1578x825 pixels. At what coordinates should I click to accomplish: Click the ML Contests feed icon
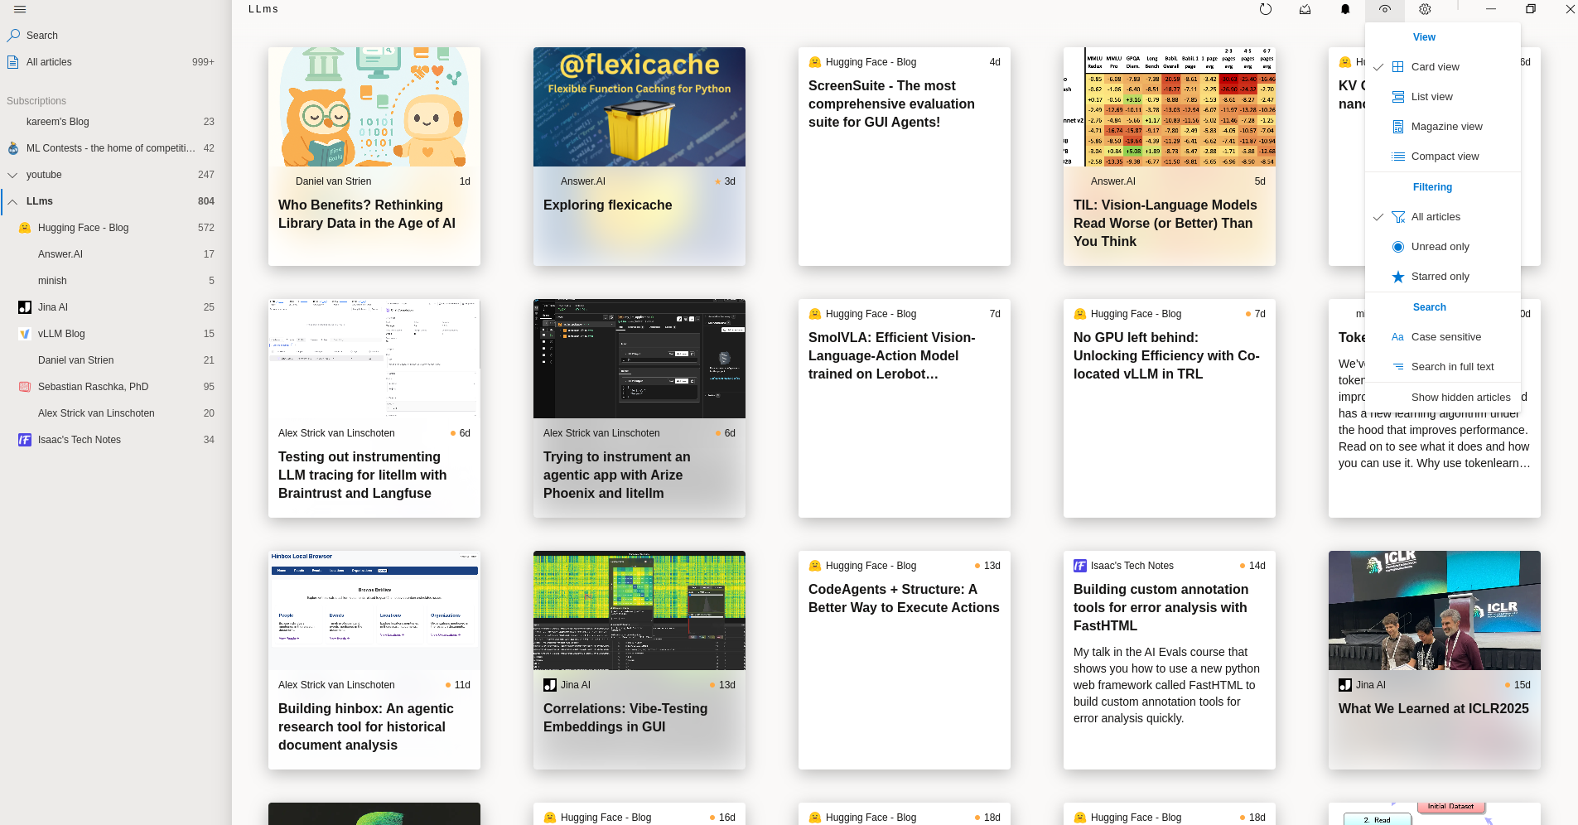click(13, 148)
